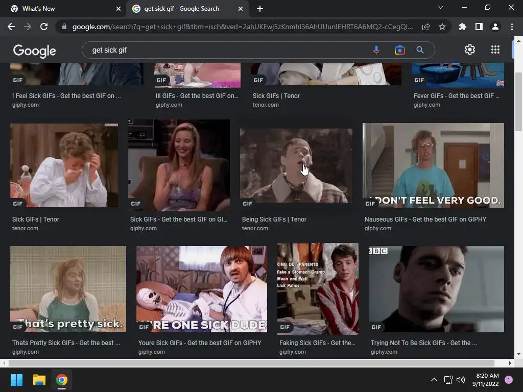The height and width of the screenshot is (392, 523).
Task: Open the Chrome profile icon
Action: [495, 27]
